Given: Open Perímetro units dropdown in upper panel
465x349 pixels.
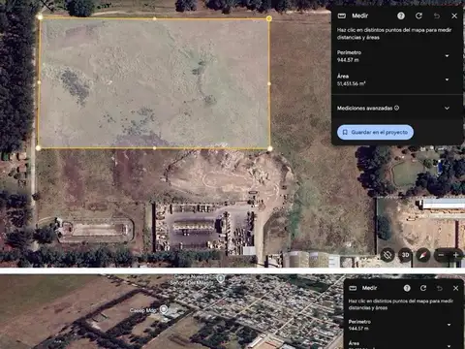Looking at the screenshot, I should click(448, 56).
